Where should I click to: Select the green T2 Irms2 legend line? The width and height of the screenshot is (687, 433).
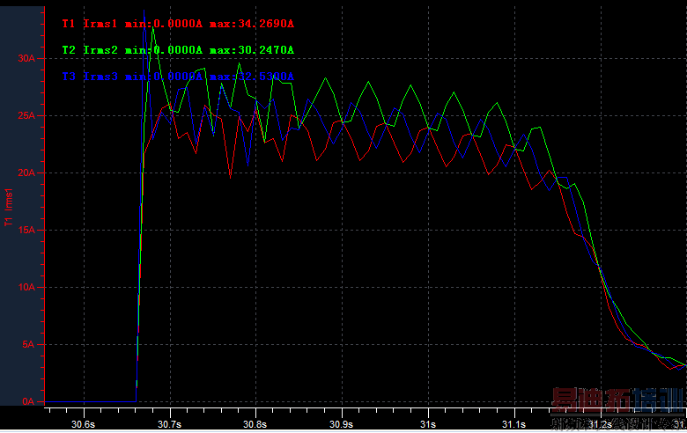point(178,50)
